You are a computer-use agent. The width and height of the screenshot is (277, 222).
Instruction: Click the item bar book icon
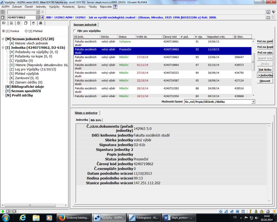coord(3,17)
